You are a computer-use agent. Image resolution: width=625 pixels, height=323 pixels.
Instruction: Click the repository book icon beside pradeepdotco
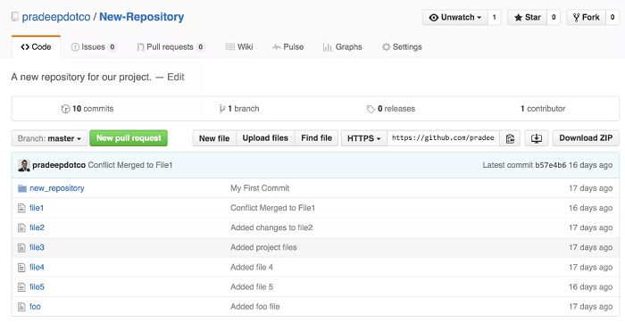(15, 17)
